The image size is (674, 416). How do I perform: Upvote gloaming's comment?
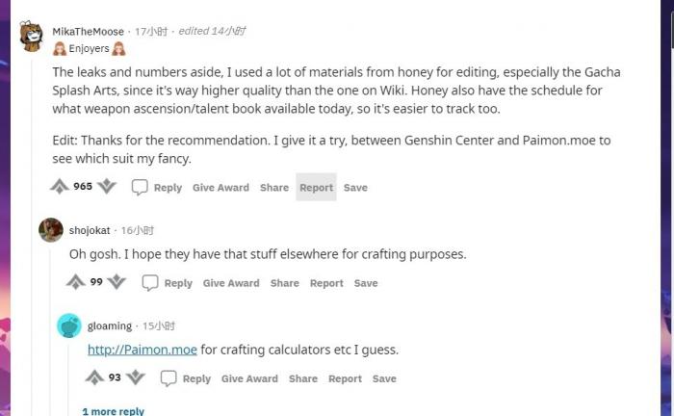(x=94, y=377)
